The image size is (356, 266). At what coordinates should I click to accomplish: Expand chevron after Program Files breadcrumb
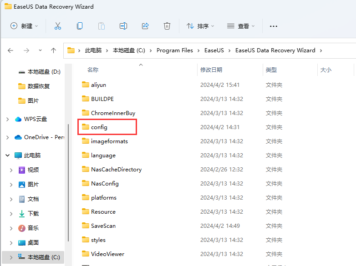tap(198, 50)
